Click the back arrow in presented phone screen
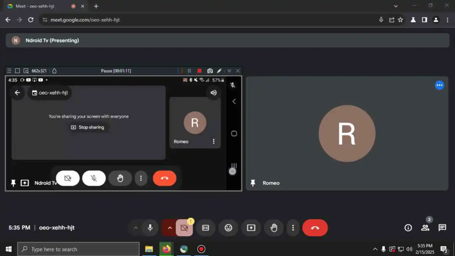The width and height of the screenshot is (455, 256). pyautogui.click(x=17, y=93)
